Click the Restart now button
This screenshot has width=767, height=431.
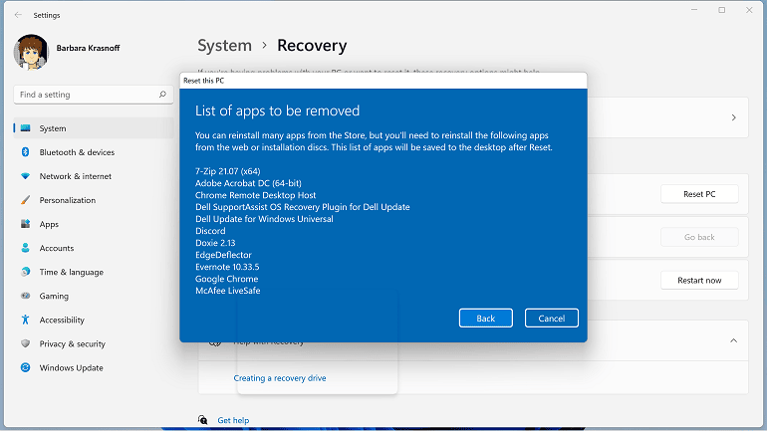(x=699, y=280)
